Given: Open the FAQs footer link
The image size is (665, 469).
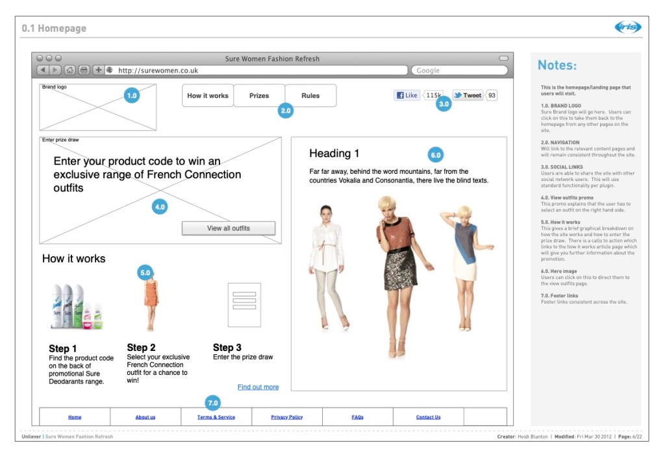Looking at the screenshot, I should pos(358,417).
